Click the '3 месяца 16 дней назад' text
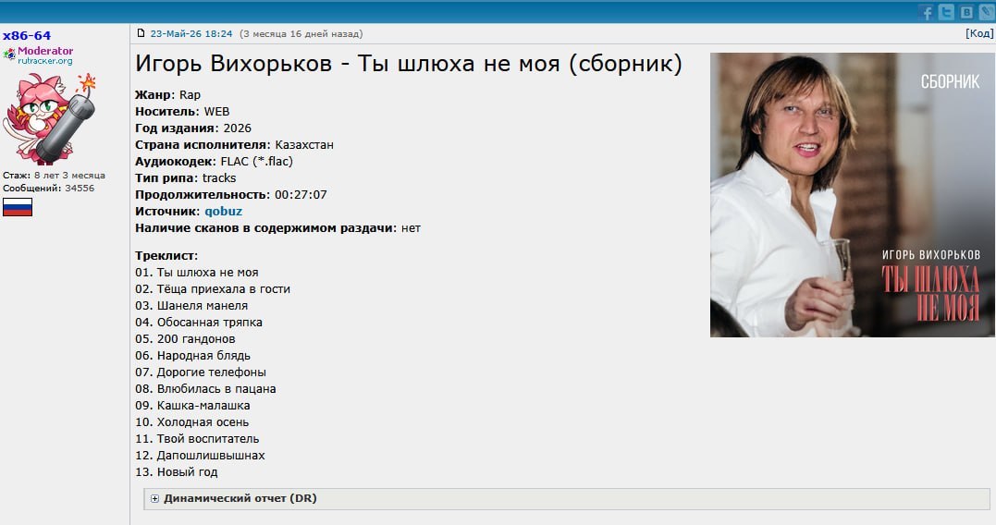996x525 pixels. (x=301, y=33)
